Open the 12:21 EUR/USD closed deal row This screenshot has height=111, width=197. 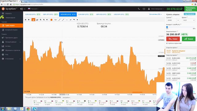181,59
